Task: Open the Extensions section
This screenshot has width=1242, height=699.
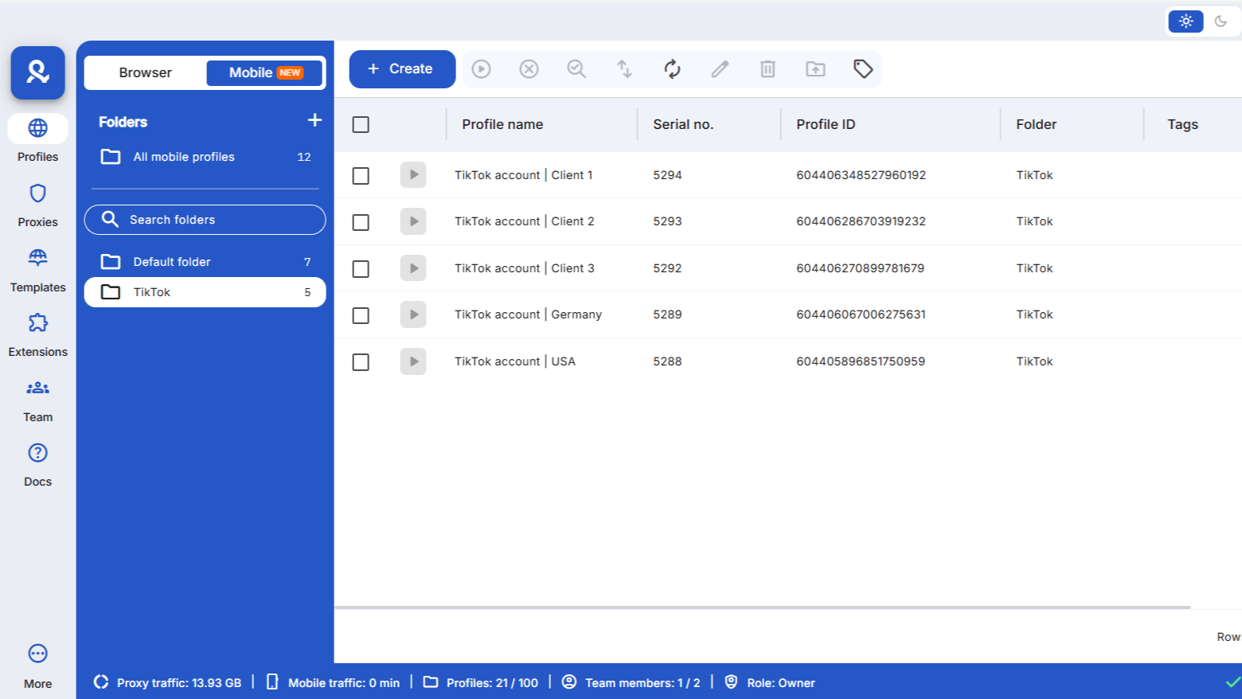Action: tap(37, 334)
